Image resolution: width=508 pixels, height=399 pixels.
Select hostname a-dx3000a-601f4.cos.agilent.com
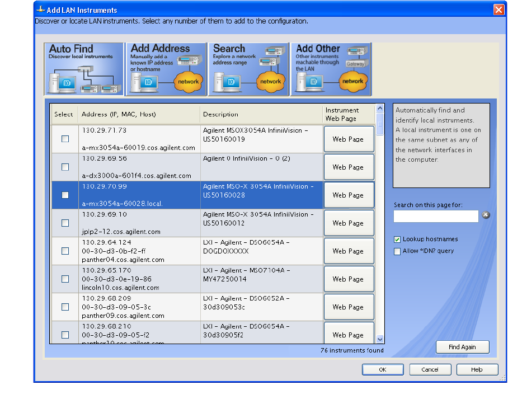[x=137, y=176]
